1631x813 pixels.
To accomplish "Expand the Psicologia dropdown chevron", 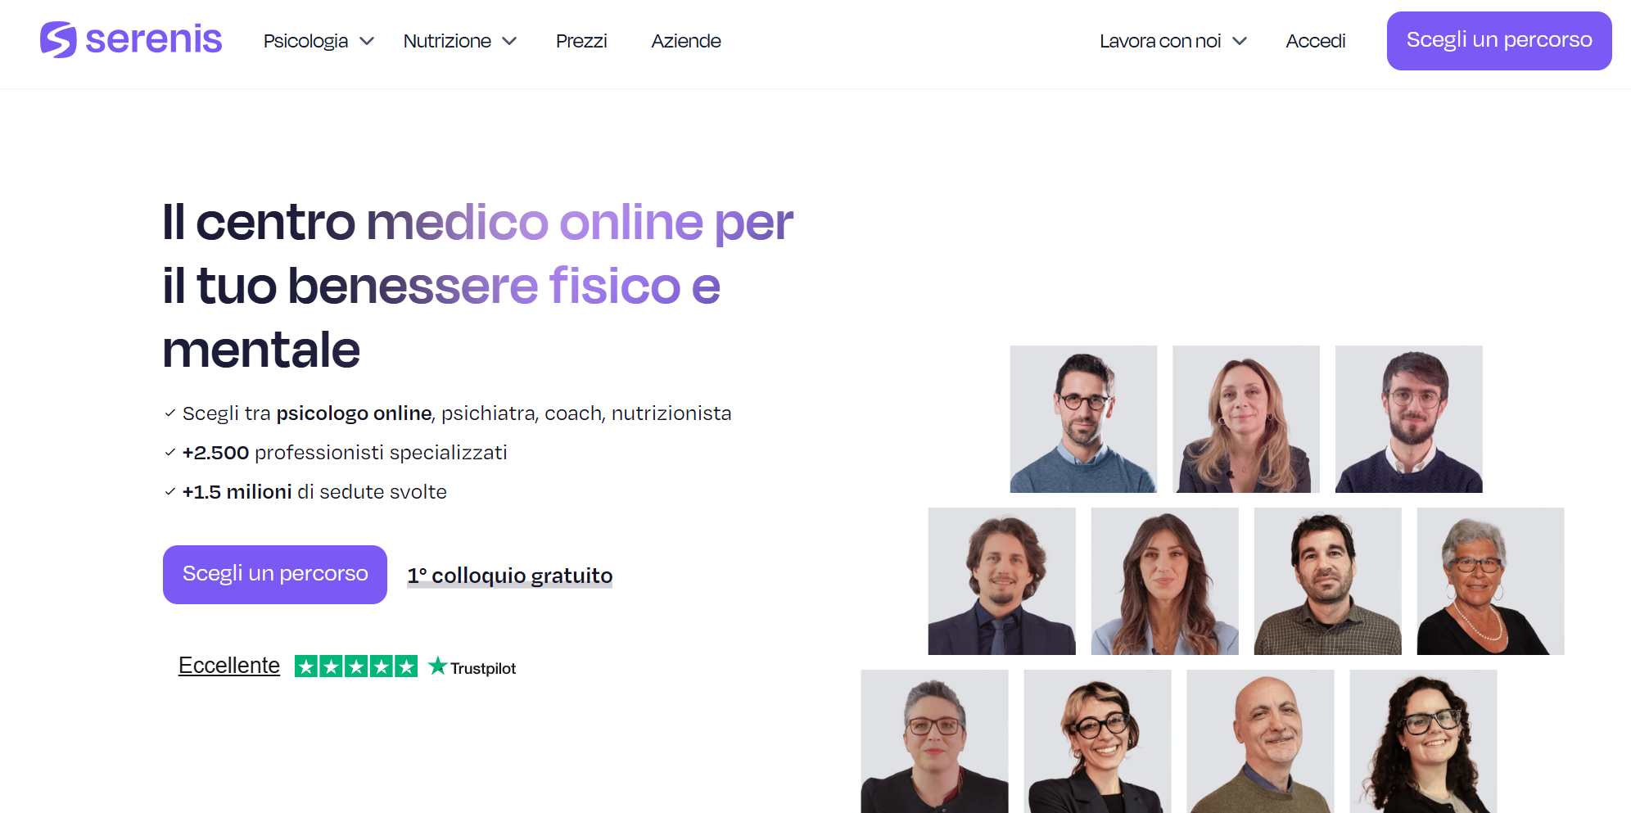I will click(x=367, y=41).
